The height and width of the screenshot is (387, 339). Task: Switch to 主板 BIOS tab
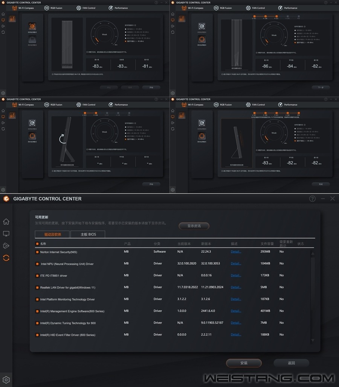click(x=88, y=234)
